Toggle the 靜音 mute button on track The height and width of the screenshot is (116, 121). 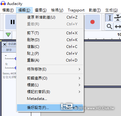(x=9, y=50)
